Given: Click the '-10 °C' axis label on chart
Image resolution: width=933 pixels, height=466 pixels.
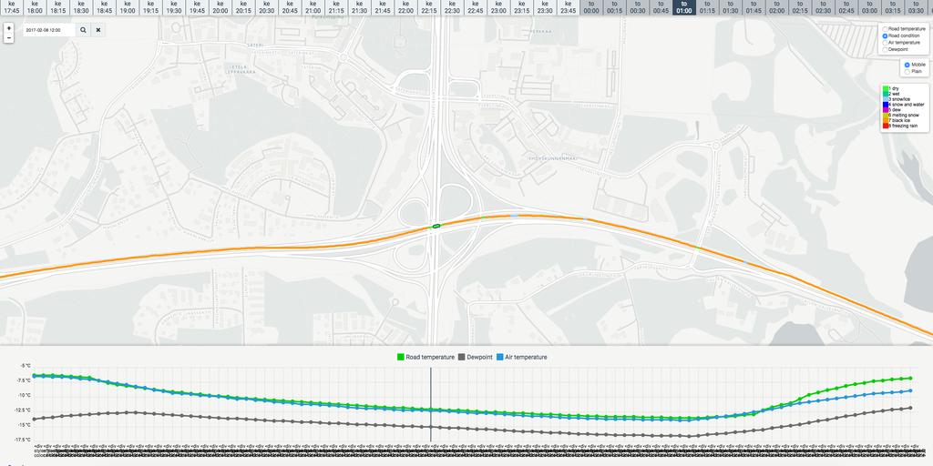Looking at the screenshot, I should coord(25,395).
